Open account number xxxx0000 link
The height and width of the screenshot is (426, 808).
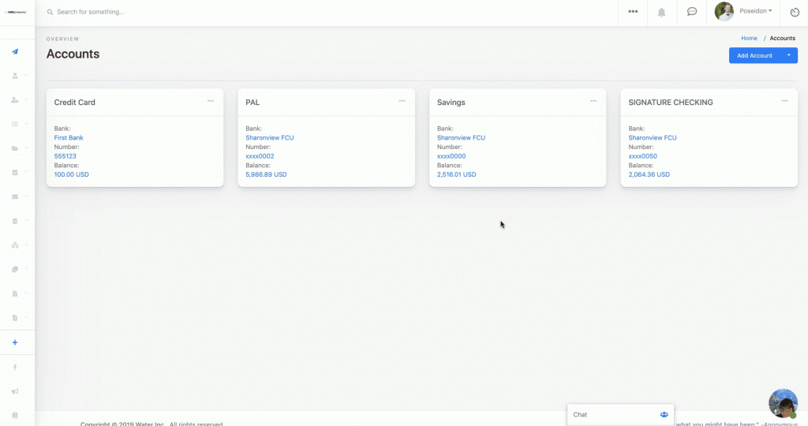click(451, 156)
